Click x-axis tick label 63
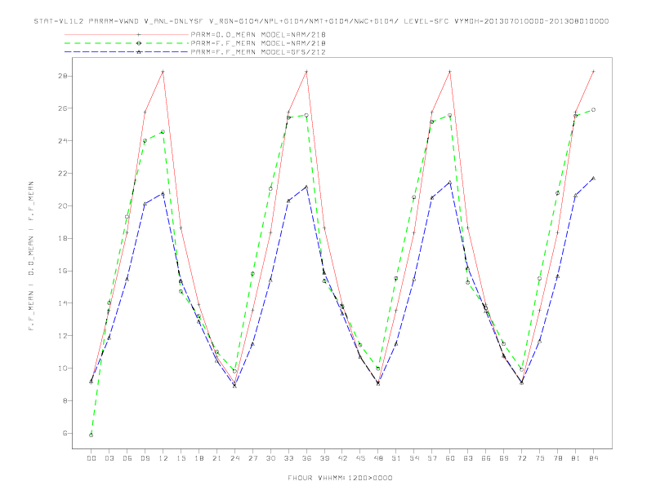 pos(468,458)
